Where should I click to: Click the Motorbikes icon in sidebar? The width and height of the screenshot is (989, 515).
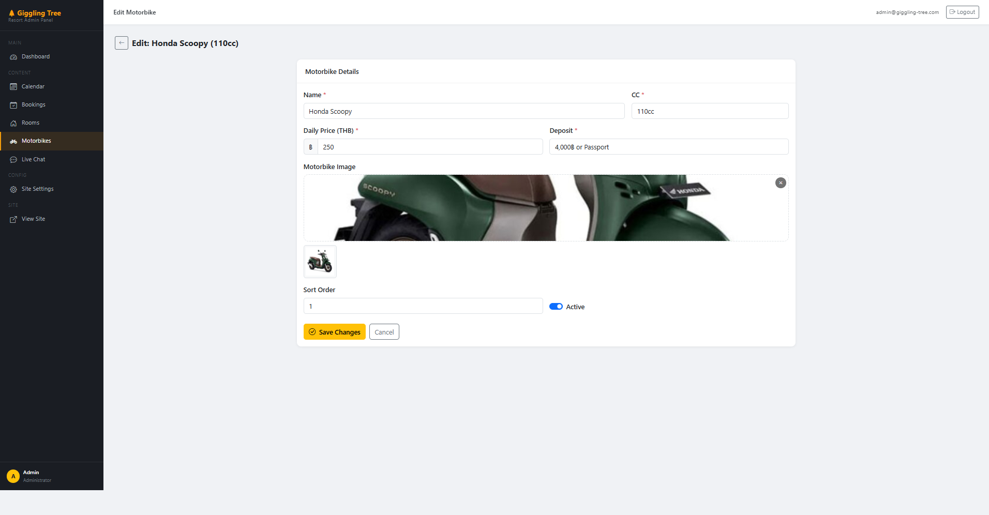coord(13,141)
